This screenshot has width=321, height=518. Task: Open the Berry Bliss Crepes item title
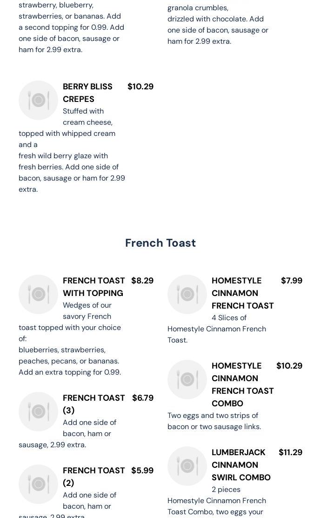(x=87, y=93)
